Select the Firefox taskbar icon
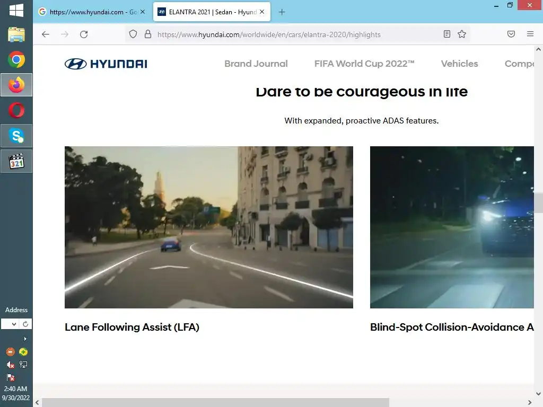 click(x=16, y=85)
